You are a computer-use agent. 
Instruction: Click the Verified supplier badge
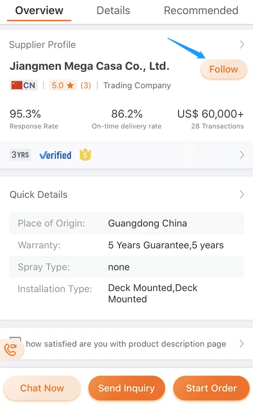pos(55,155)
